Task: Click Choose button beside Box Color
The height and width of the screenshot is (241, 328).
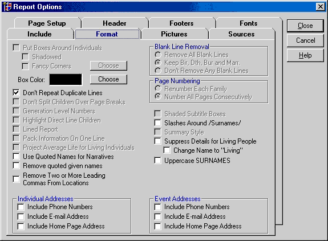Action: pyautogui.click(x=108, y=79)
